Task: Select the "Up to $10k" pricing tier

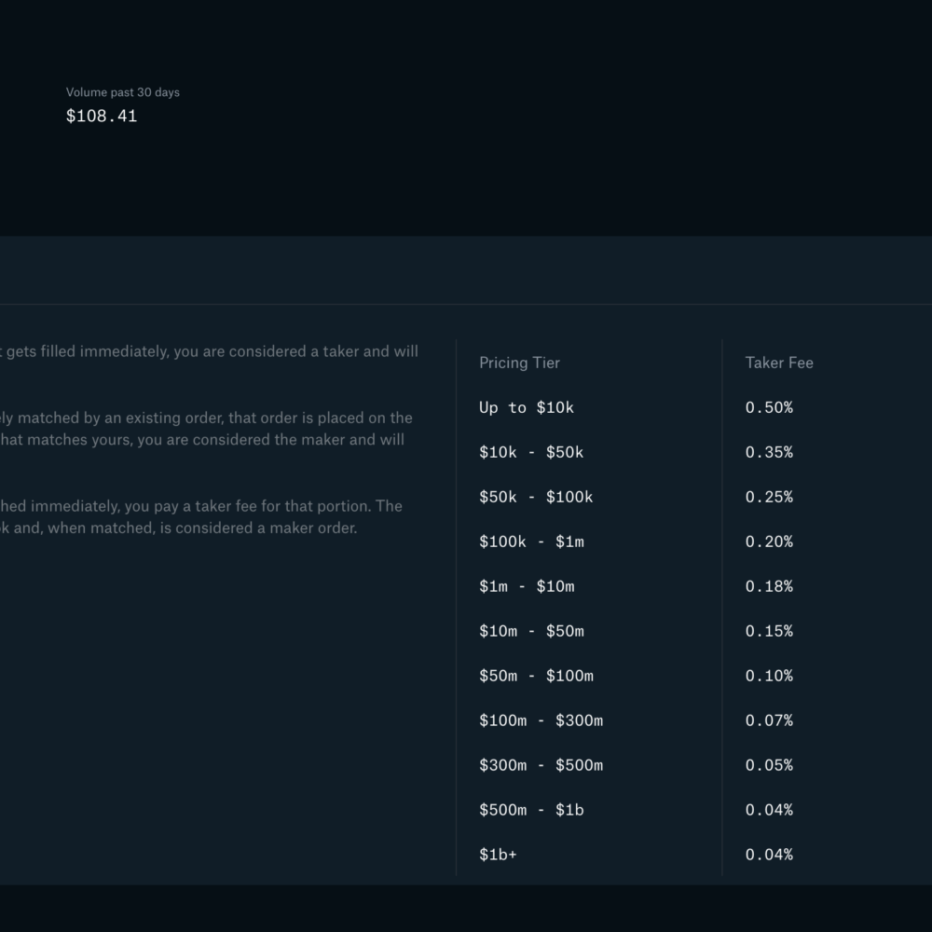Action: (x=527, y=407)
